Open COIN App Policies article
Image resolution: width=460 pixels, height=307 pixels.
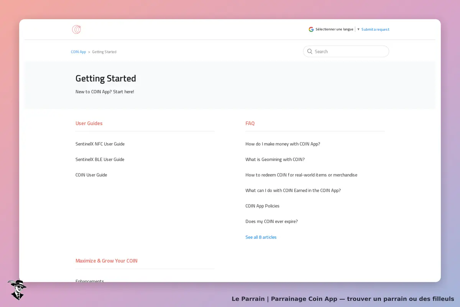263,206
